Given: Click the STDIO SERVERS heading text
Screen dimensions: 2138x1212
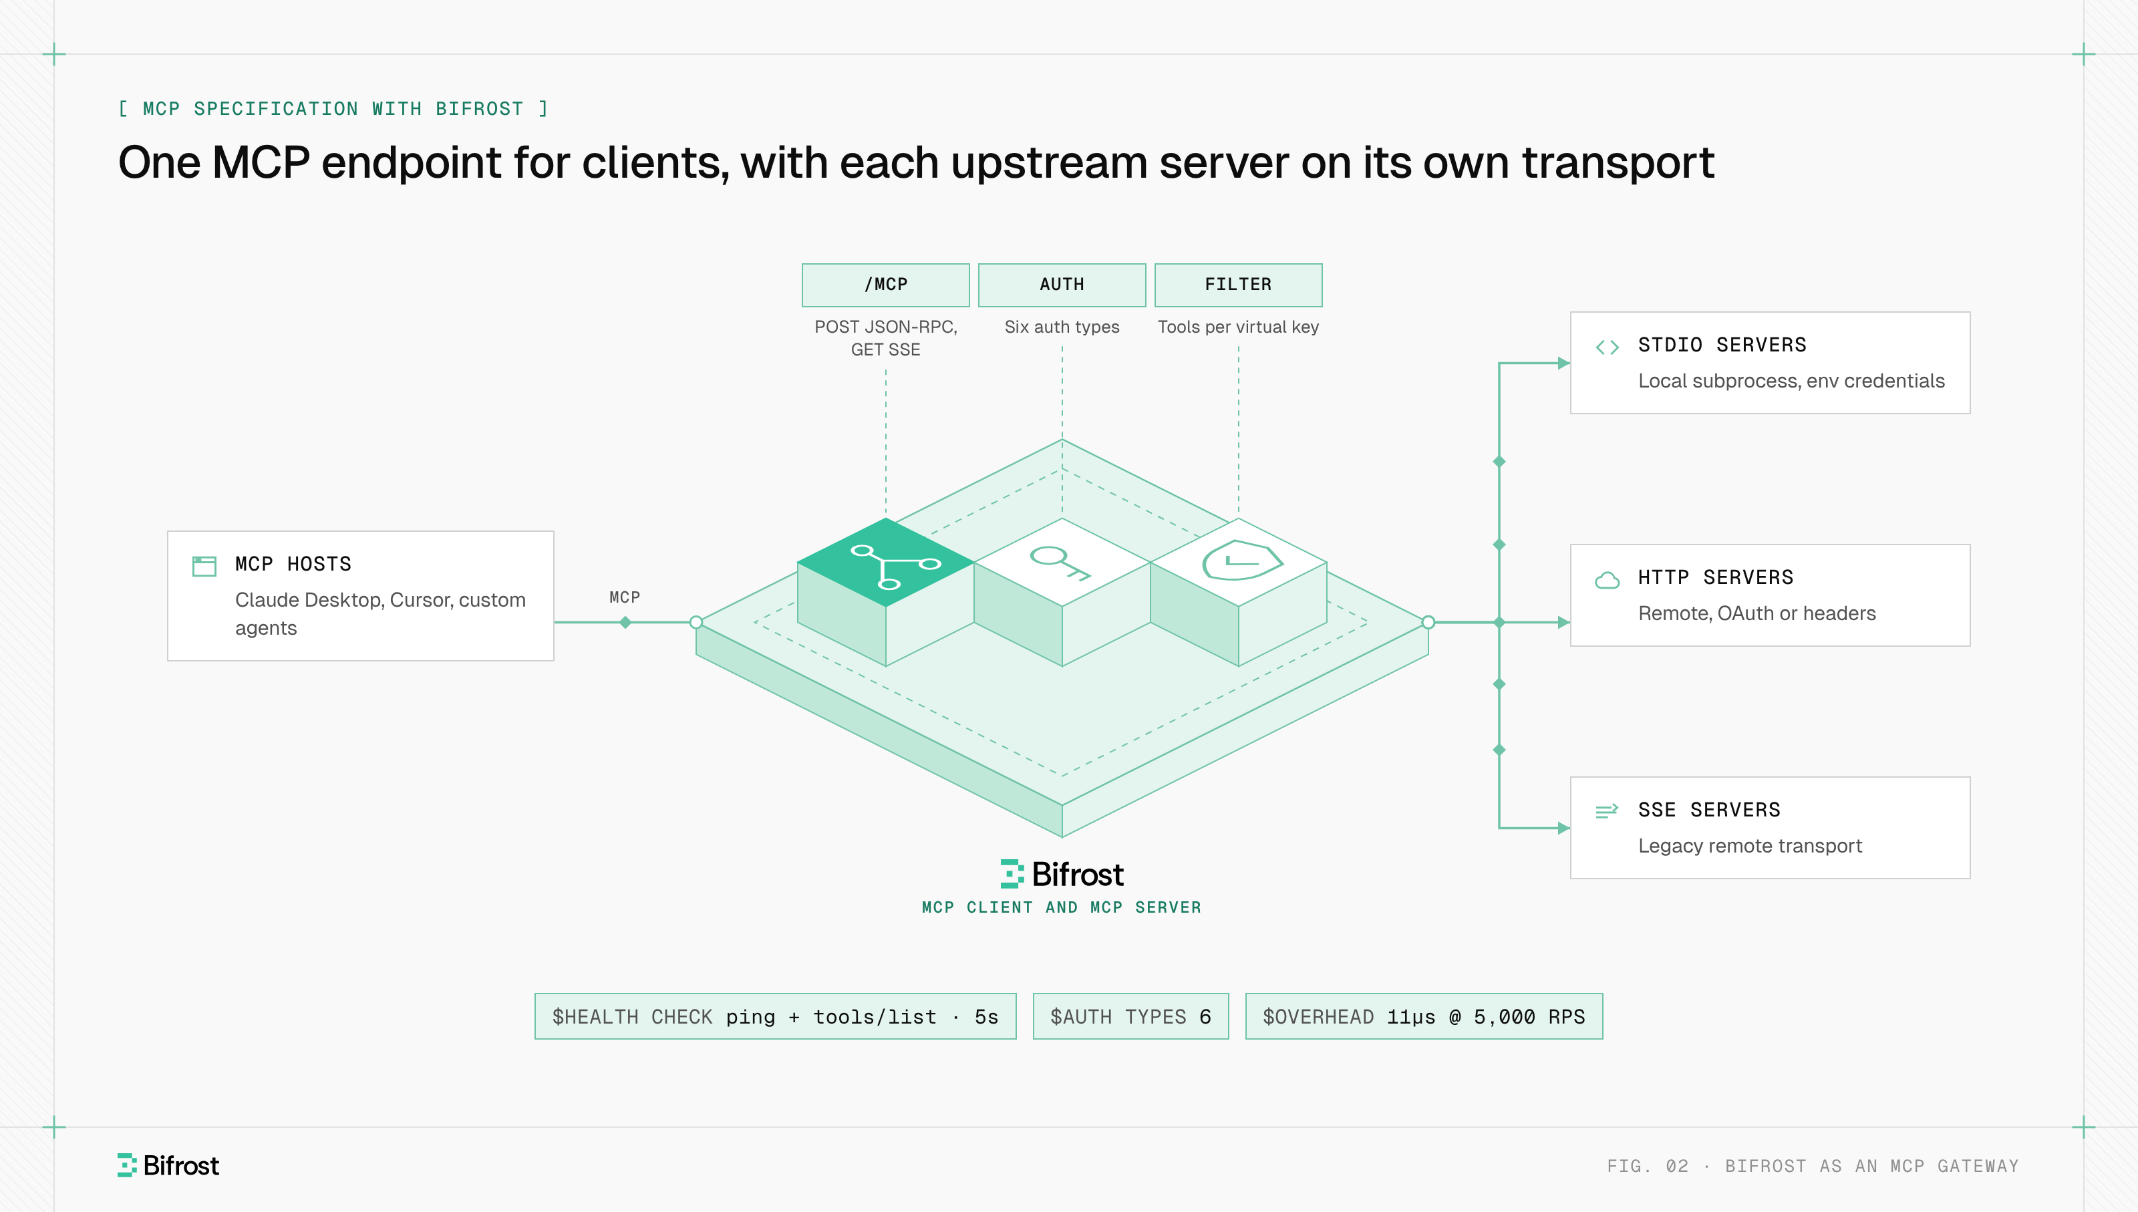Looking at the screenshot, I should [x=1722, y=345].
